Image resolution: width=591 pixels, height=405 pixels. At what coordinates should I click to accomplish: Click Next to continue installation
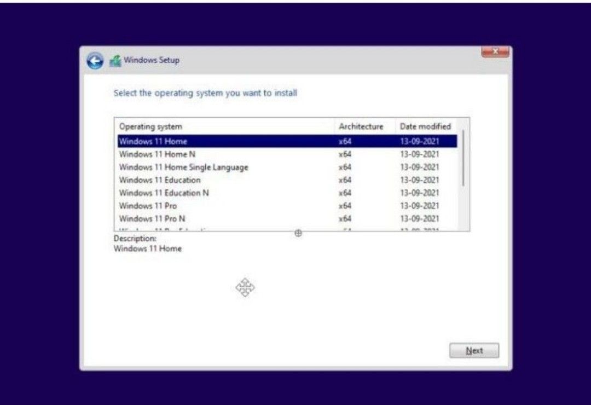click(x=474, y=351)
